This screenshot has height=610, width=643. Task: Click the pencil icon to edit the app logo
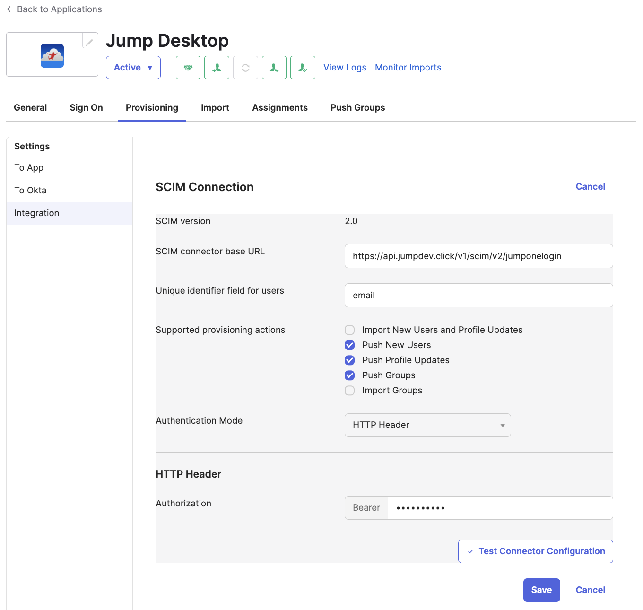pyautogui.click(x=90, y=41)
